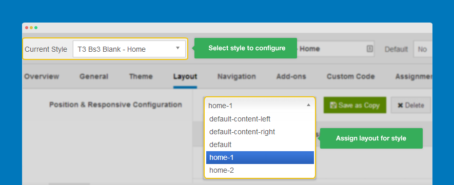Open the Navigation tab
Screen dimensions: 454x185
pyautogui.click(x=236, y=76)
